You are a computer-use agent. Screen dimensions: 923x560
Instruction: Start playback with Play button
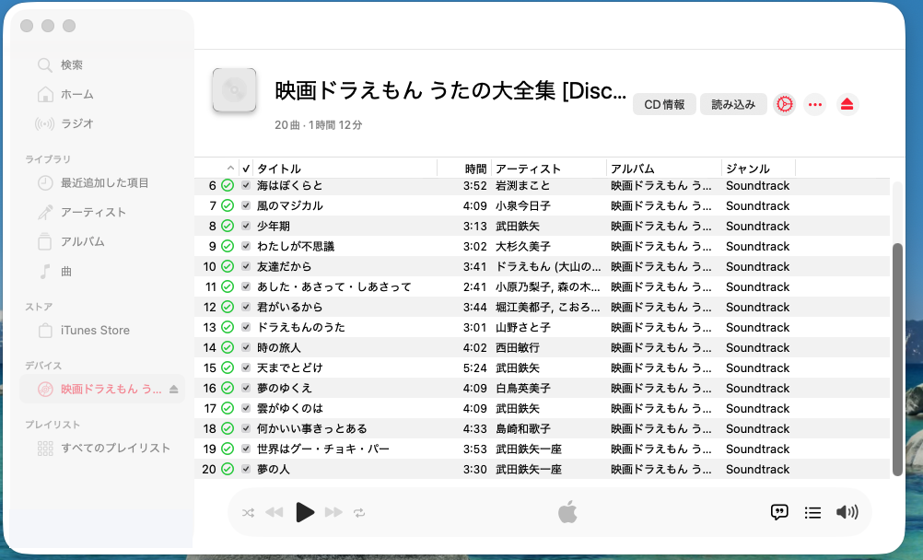(x=304, y=512)
